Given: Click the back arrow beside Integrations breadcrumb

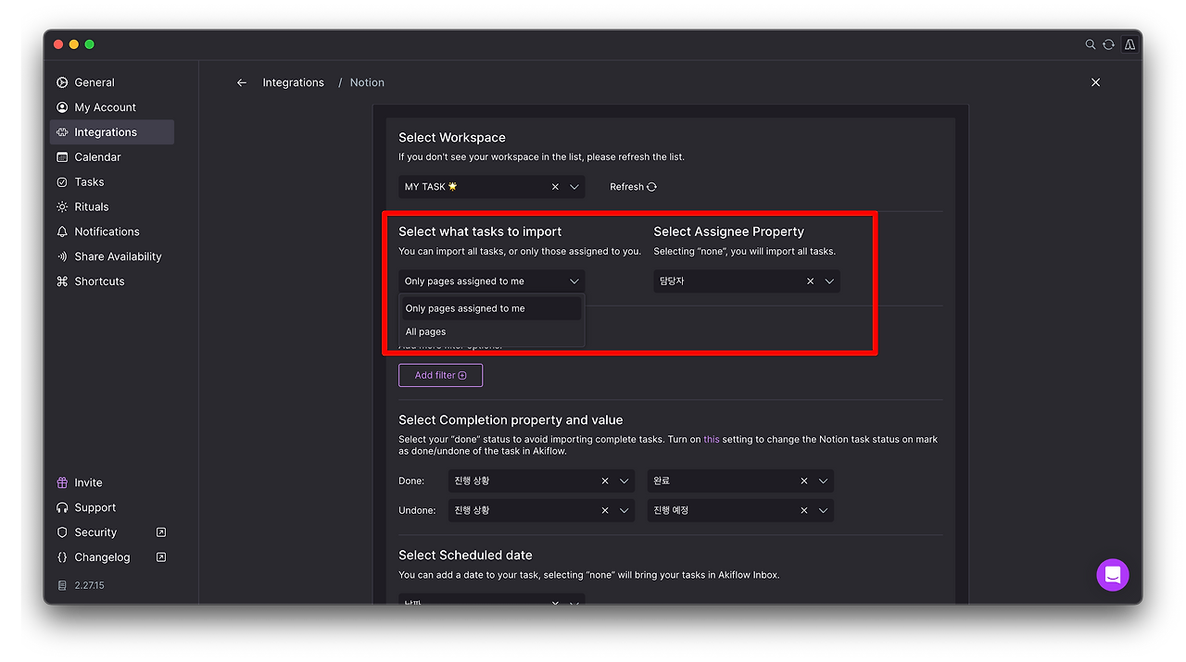Looking at the screenshot, I should [x=242, y=82].
